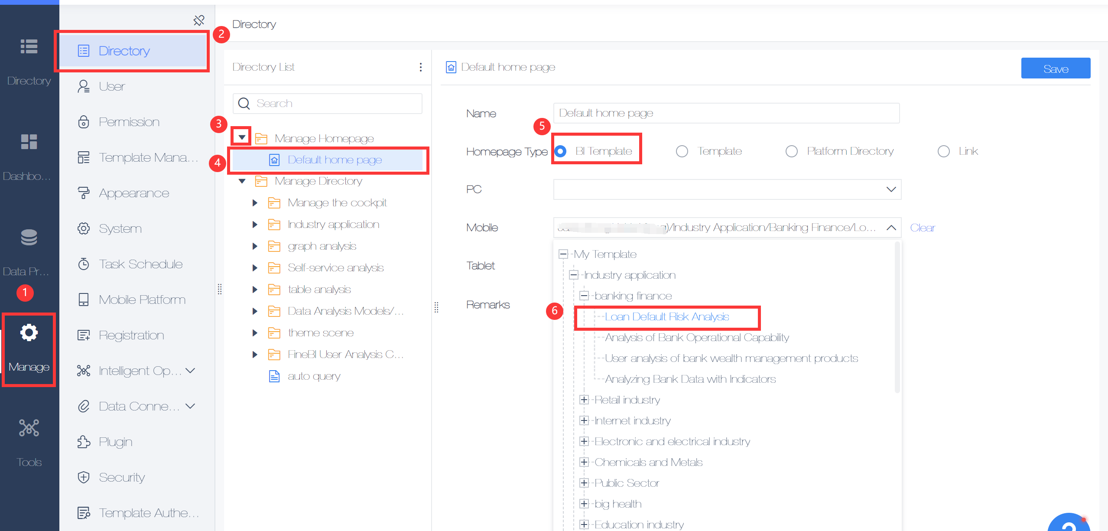The image size is (1108, 531).
Task: Open the PC template dropdown
Action: pos(727,189)
